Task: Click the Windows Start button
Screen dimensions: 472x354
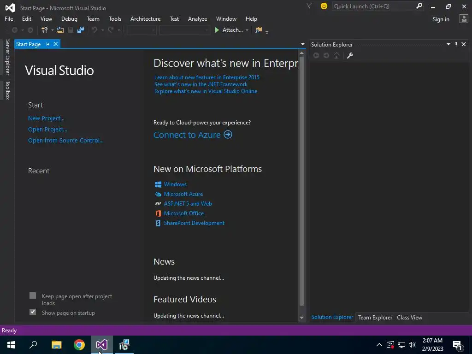Action: coord(11,345)
